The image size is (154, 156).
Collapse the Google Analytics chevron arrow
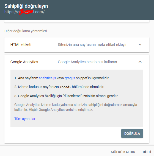pyautogui.click(x=140, y=62)
